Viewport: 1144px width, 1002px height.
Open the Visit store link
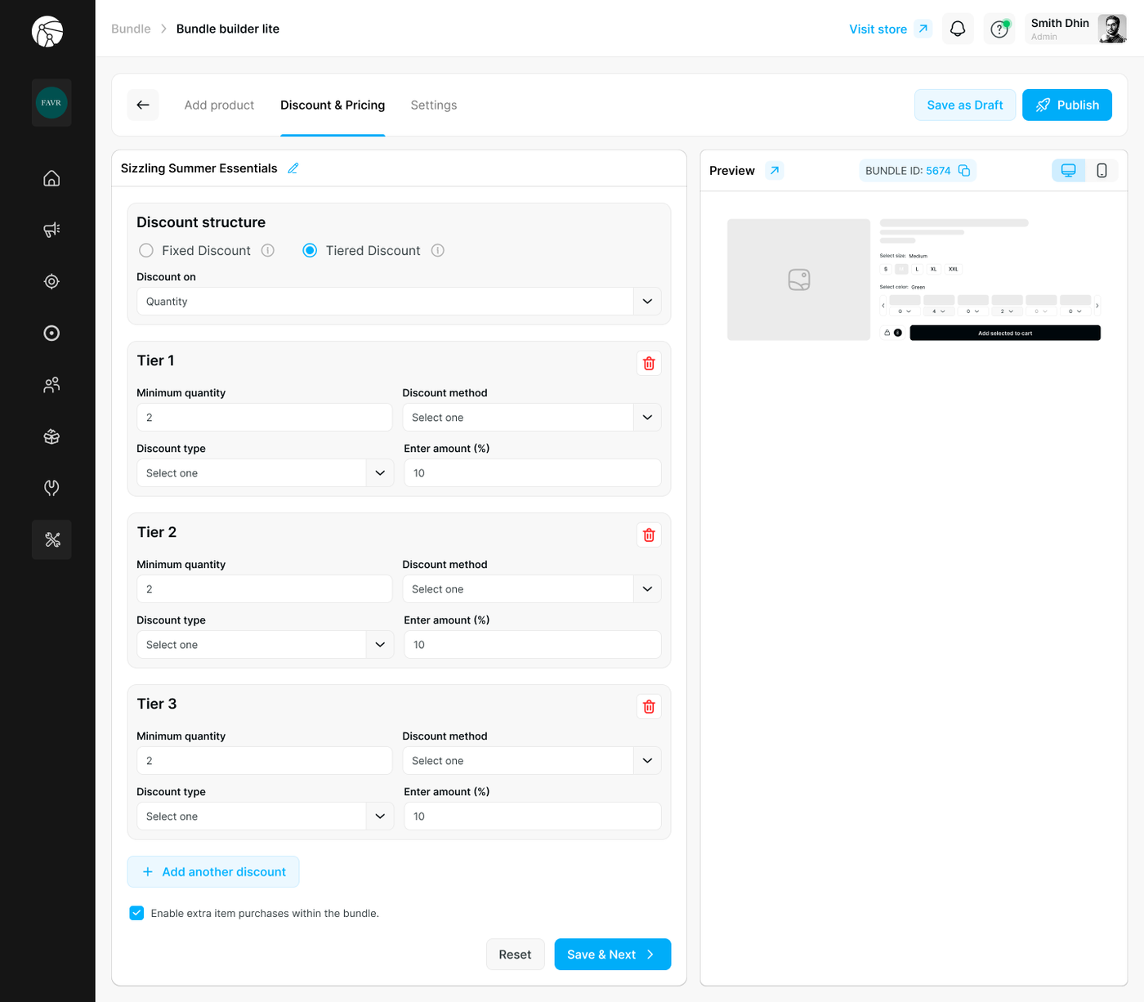click(x=889, y=29)
